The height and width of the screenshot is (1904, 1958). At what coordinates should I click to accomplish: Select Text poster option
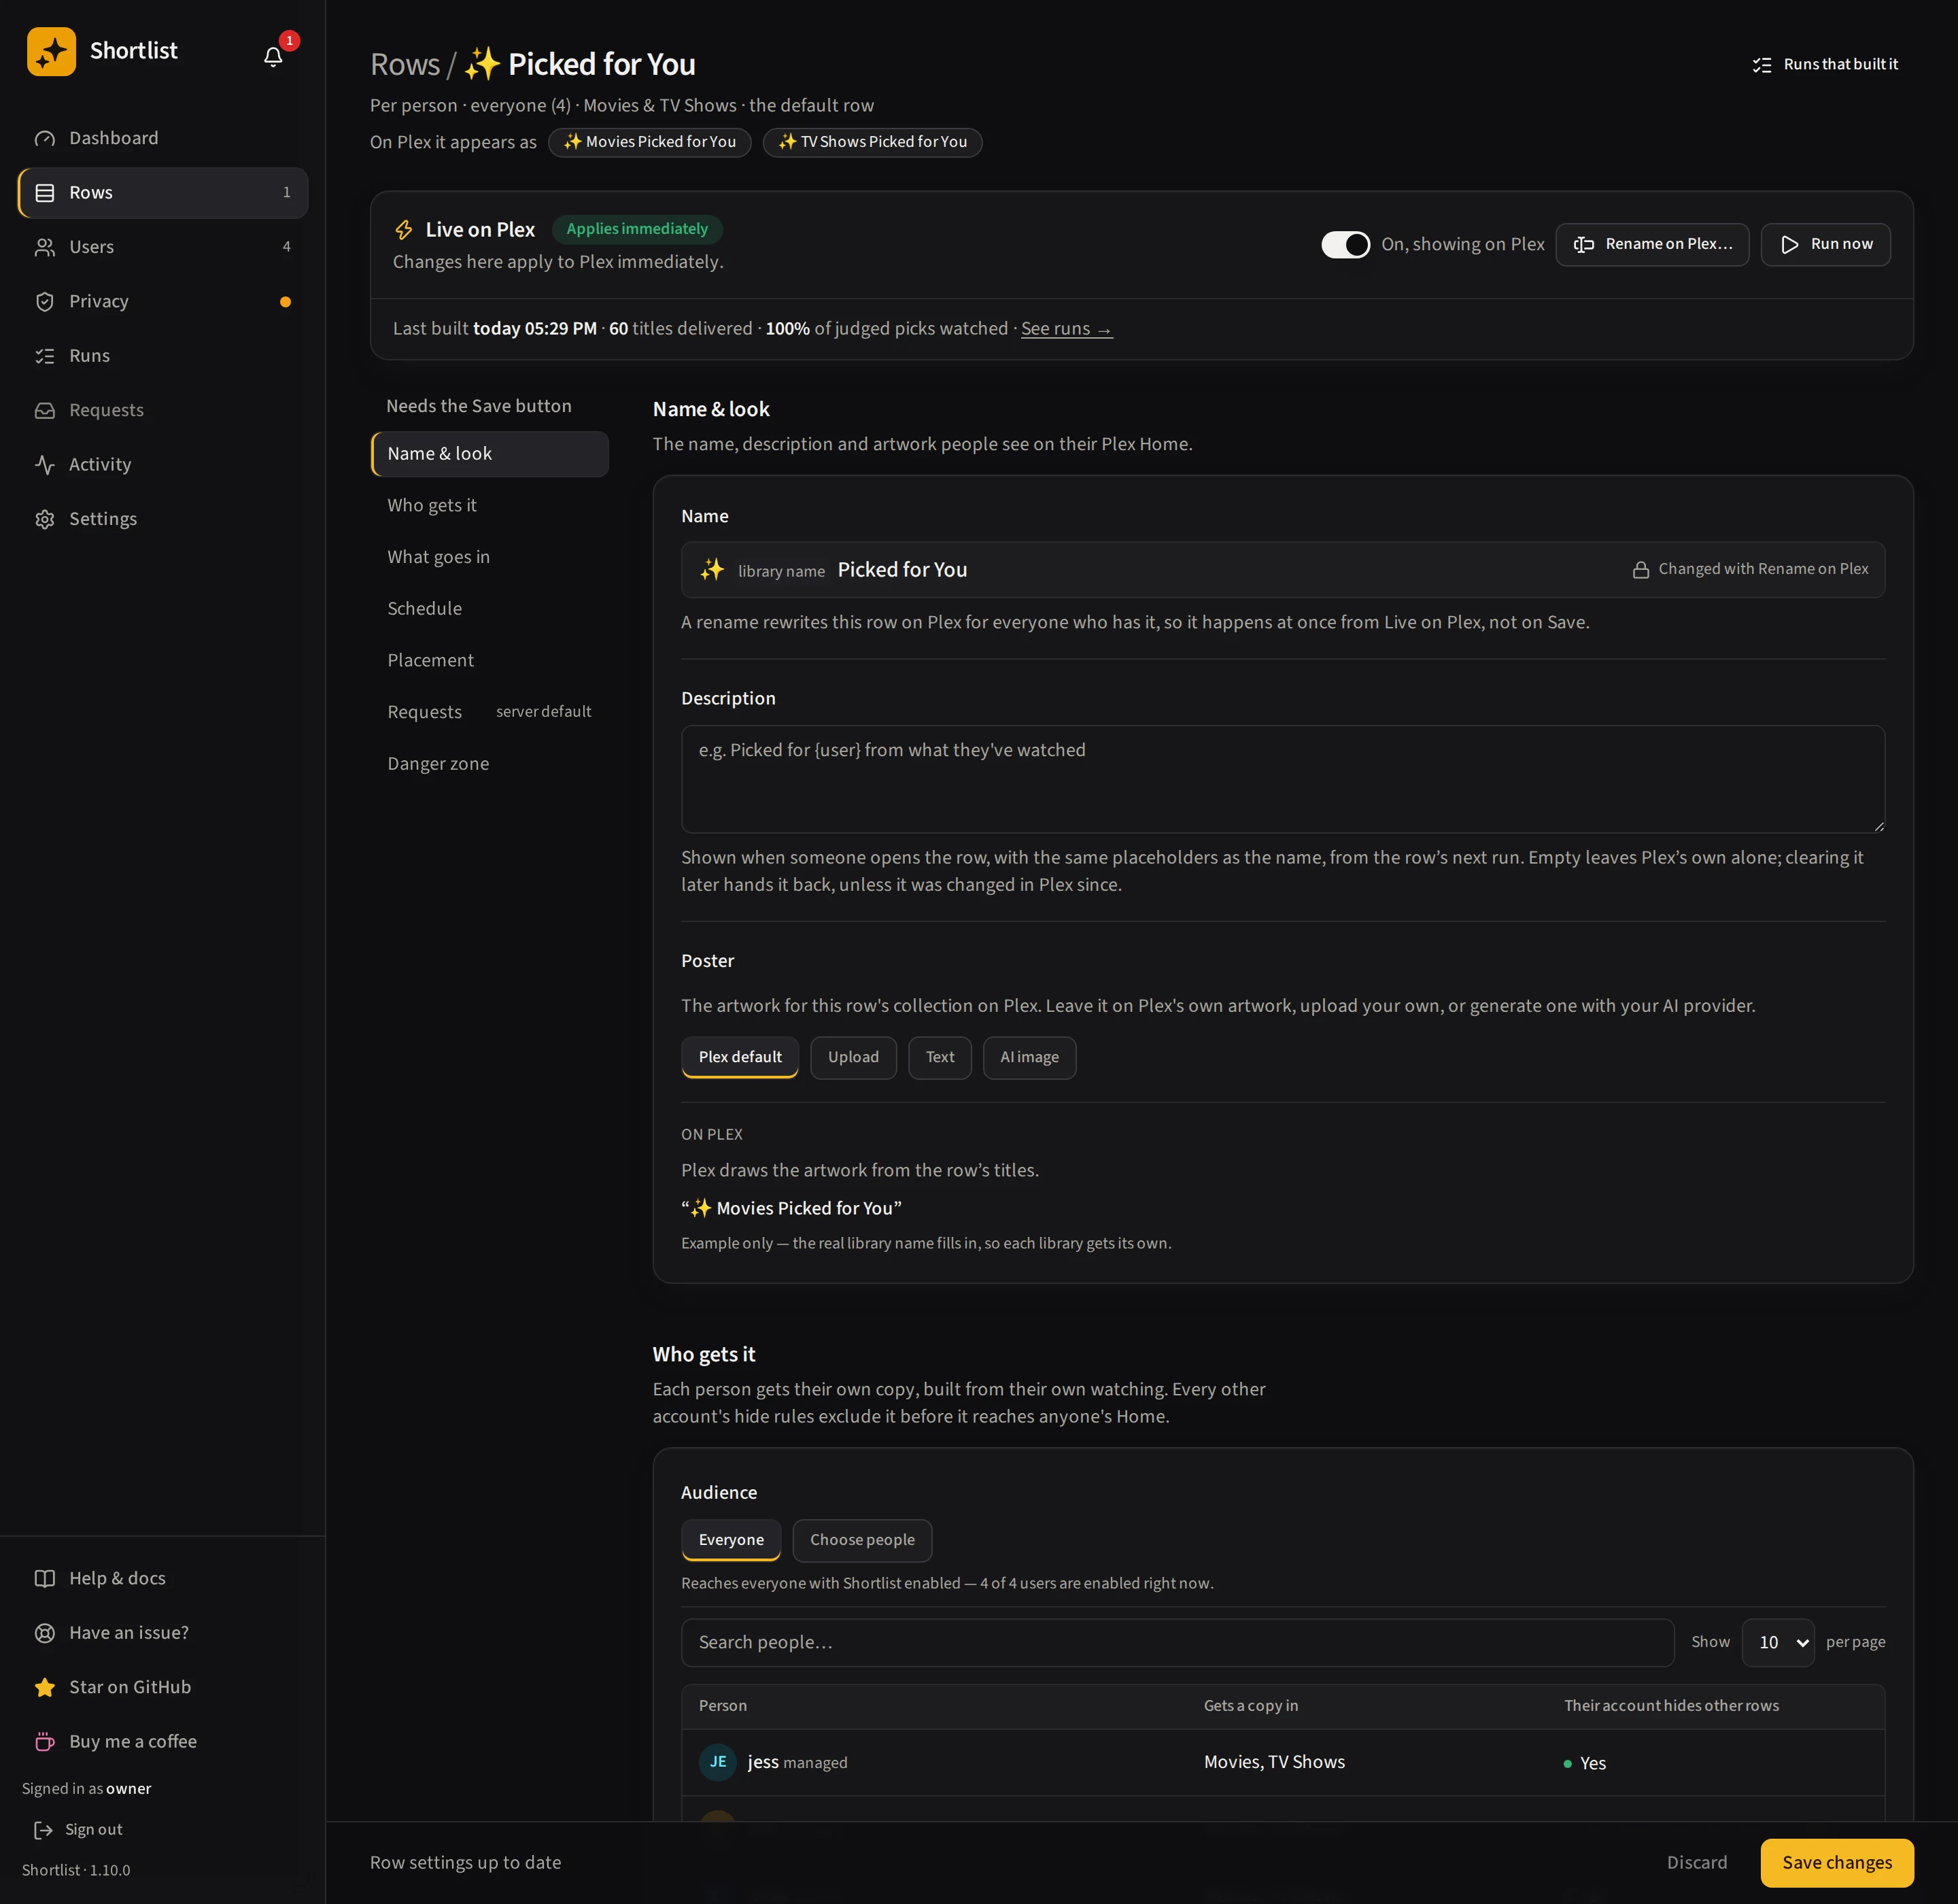click(x=939, y=1057)
